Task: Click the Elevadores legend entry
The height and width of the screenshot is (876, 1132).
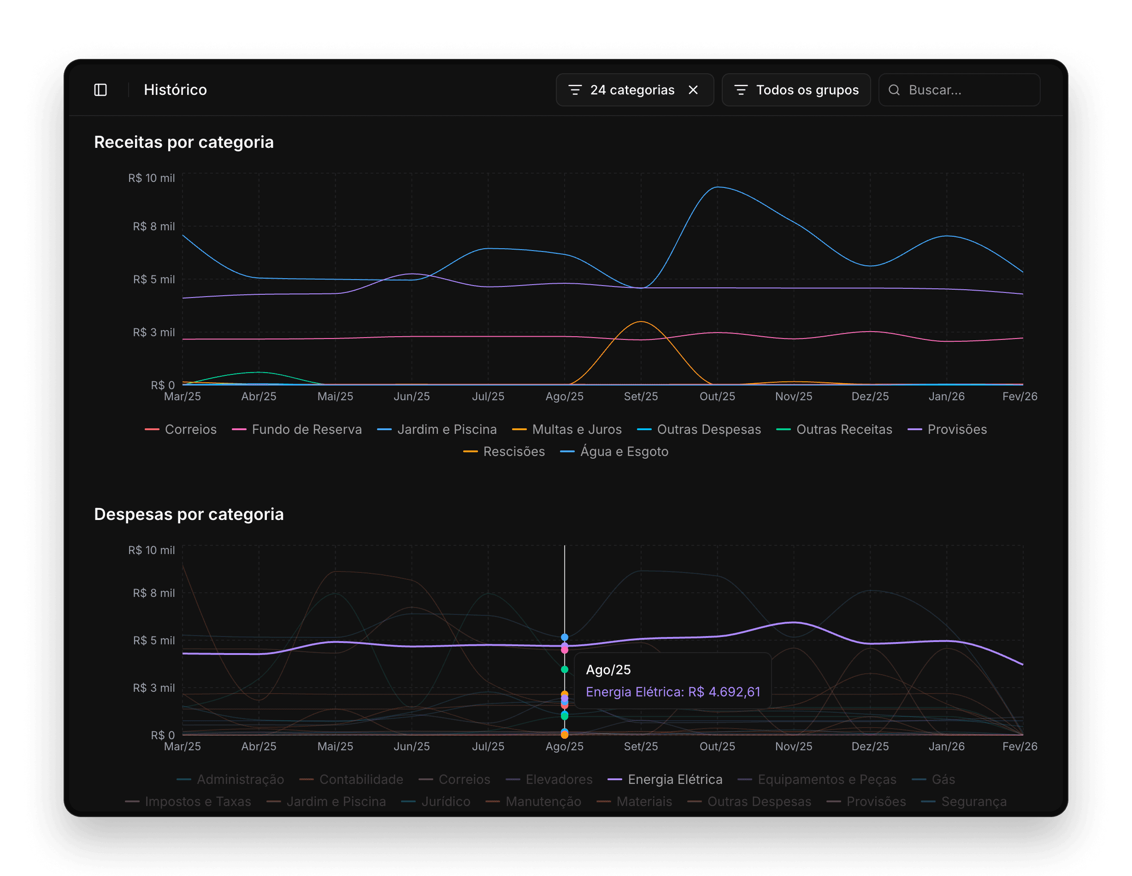Action: [558, 780]
